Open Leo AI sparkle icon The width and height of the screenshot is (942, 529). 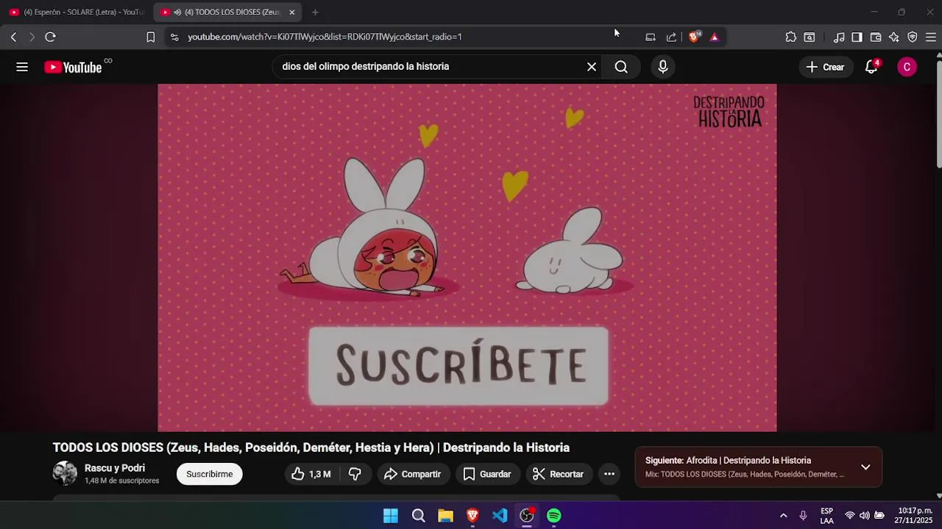(894, 37)
